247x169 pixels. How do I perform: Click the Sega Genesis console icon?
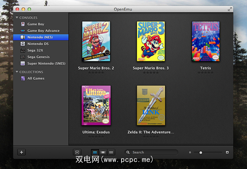coord(23,57)
